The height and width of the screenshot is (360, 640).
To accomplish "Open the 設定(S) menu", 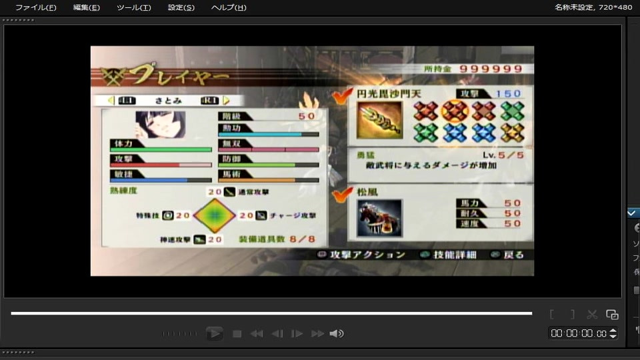I will 181,7.
